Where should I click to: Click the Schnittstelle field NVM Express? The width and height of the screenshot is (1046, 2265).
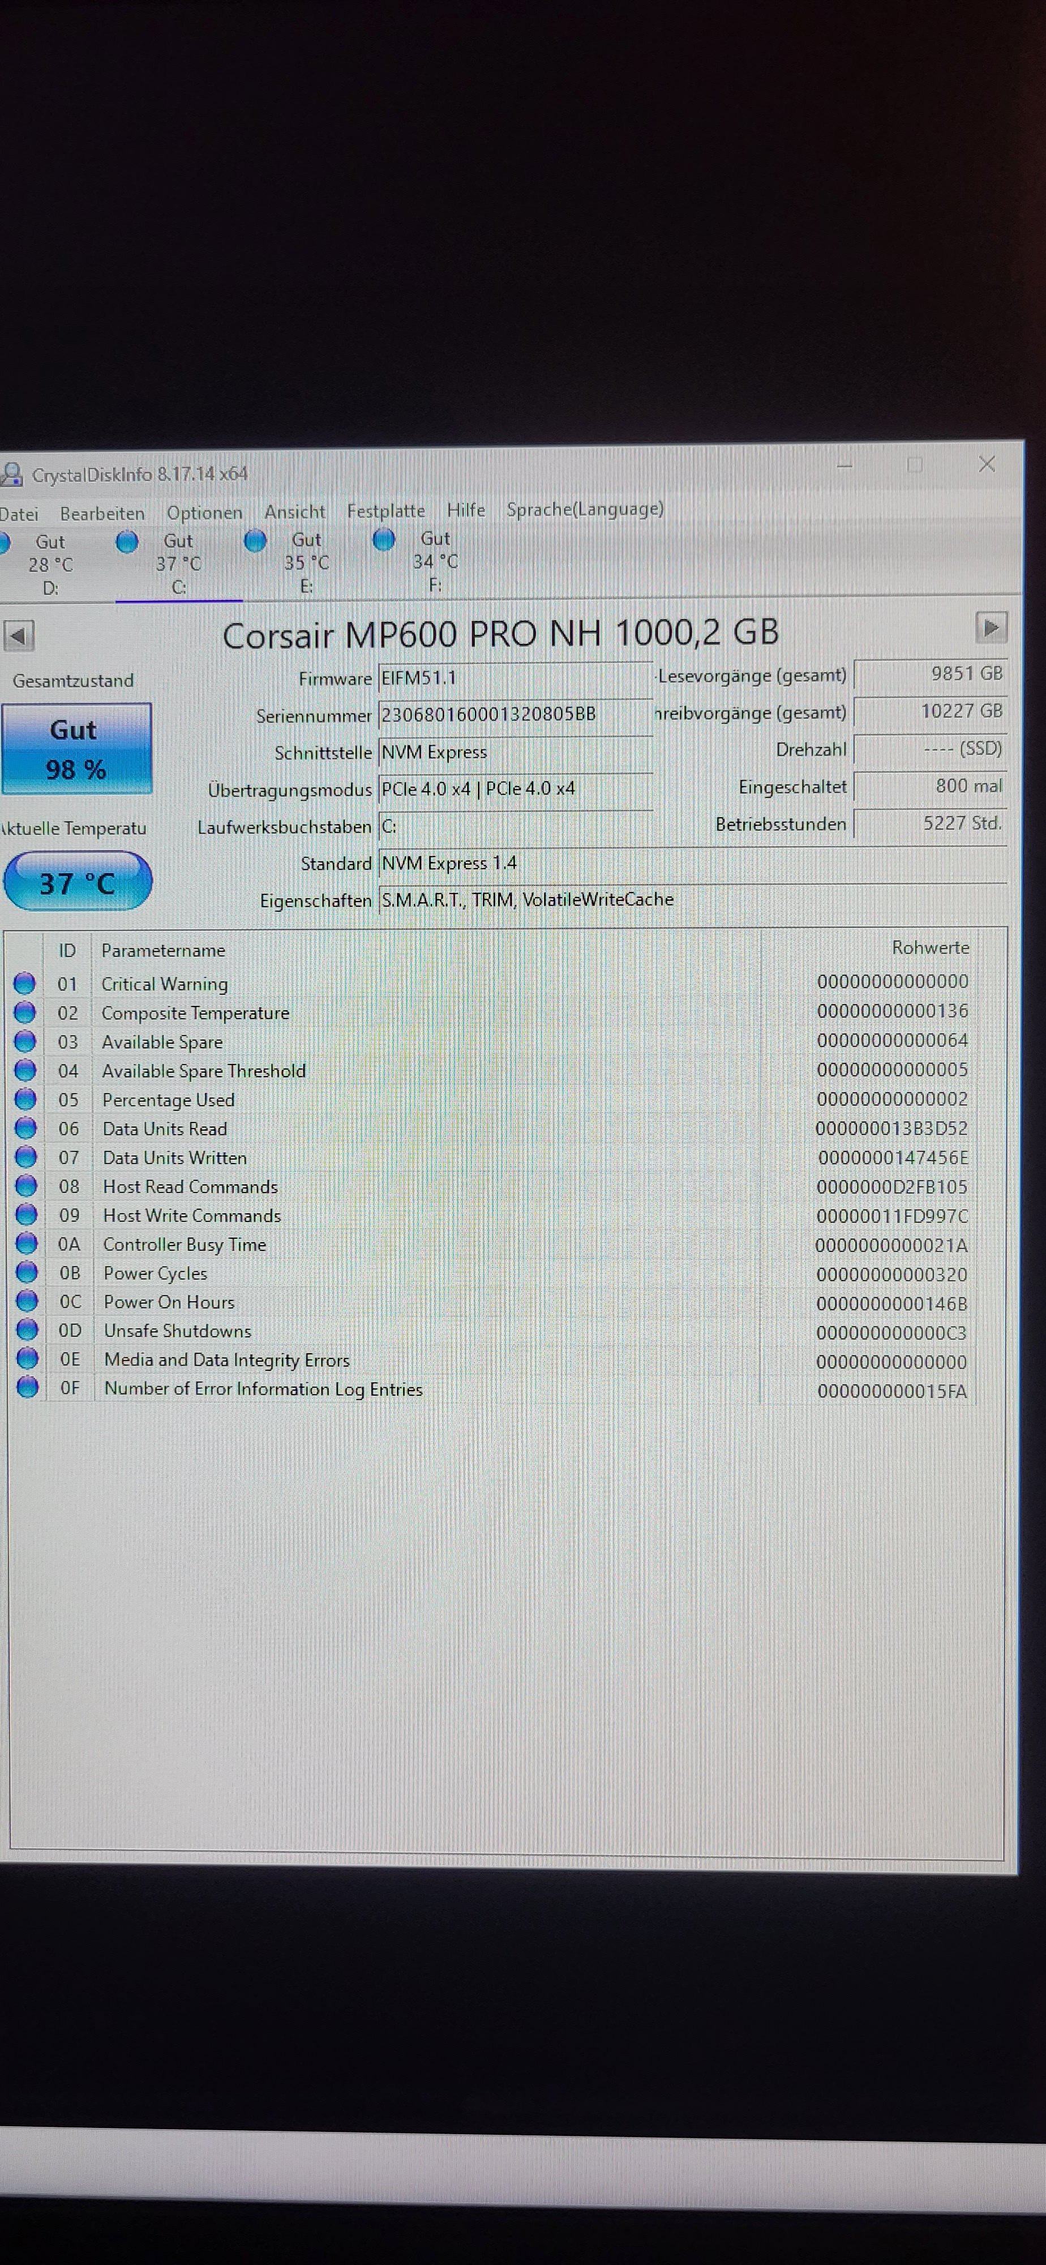click(x=515, y=752)
